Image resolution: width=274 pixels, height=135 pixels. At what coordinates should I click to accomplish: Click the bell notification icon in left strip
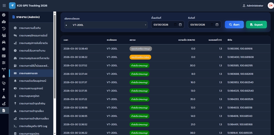click(4, 76)
